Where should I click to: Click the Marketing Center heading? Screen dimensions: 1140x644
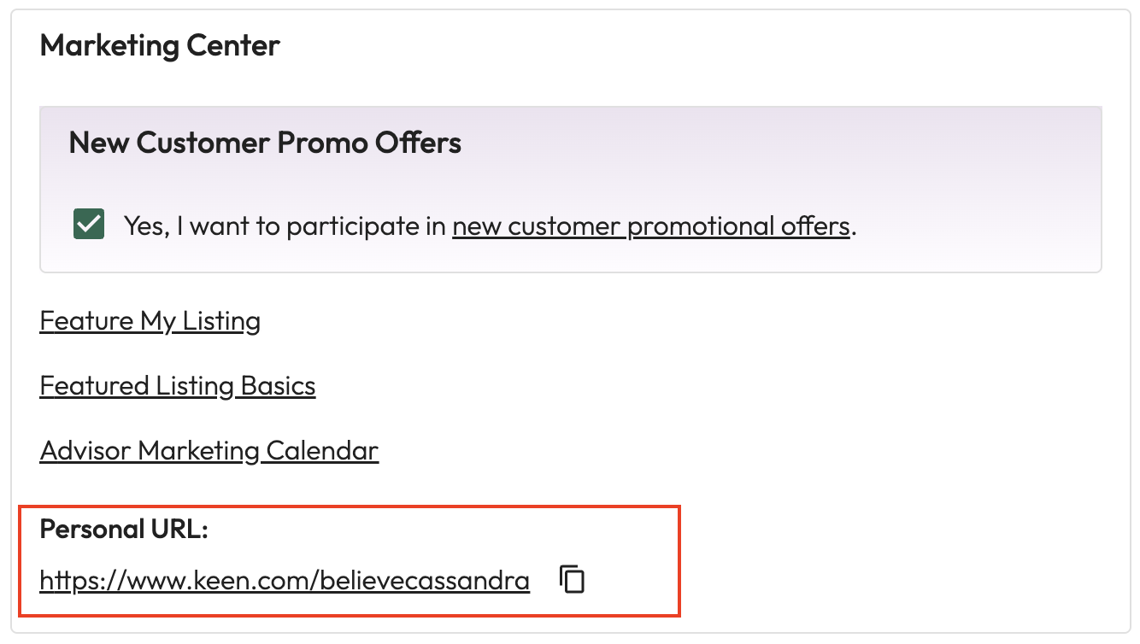(x=160, y=45)
